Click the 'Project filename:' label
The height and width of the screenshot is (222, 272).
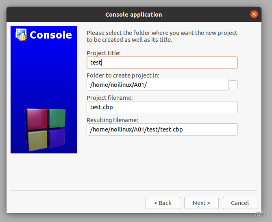tap(110, 98)
